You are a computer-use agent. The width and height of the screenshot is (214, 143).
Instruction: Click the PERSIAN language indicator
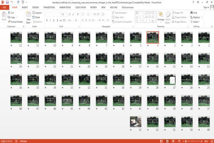pyautogui.click(x=23, y=141)
